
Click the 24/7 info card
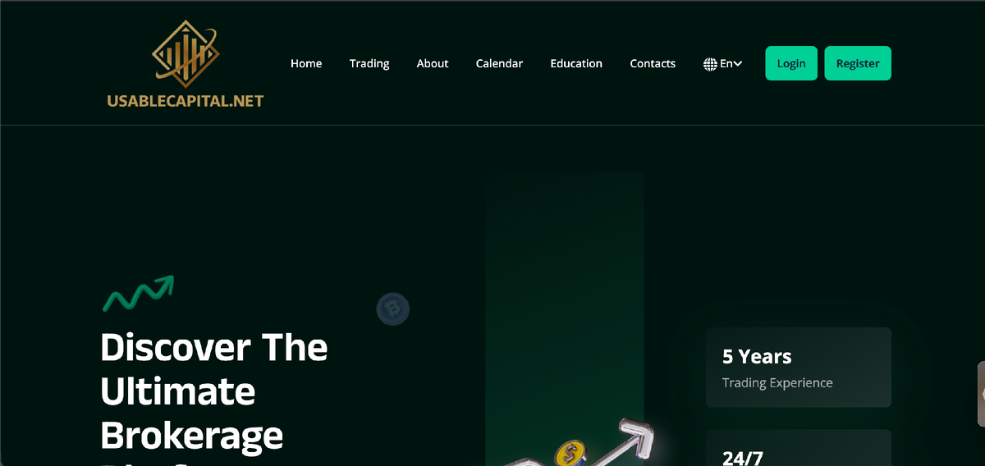pyautogui.click(x=799, y=448)
